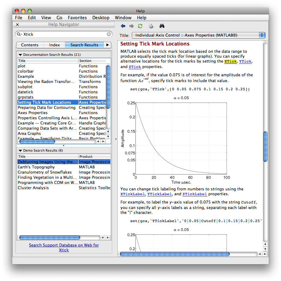The image size is (281, 281).
Task: Open the Desktop menu
Action: point(101,18)
